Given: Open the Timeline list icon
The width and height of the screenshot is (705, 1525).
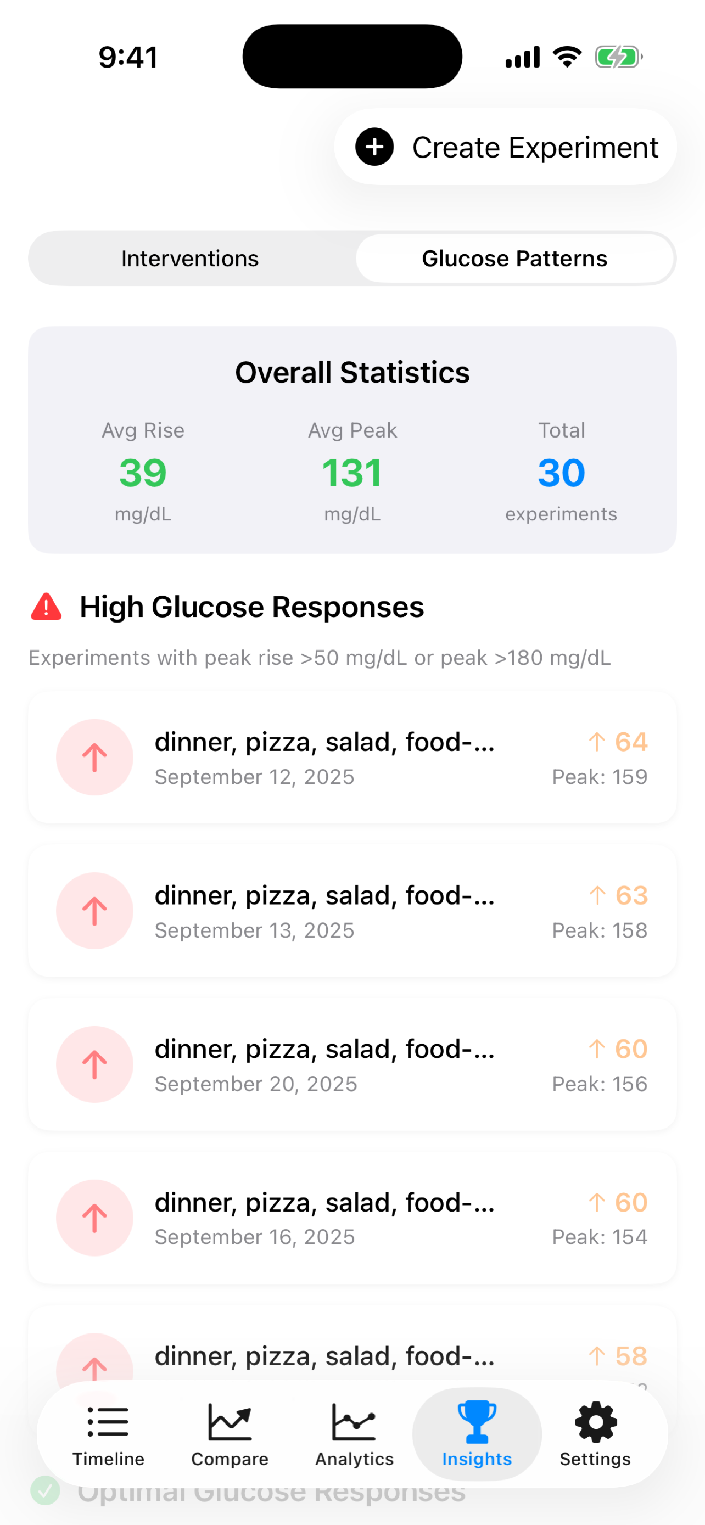Looking at the screenshot, I should pos(108,1422).
